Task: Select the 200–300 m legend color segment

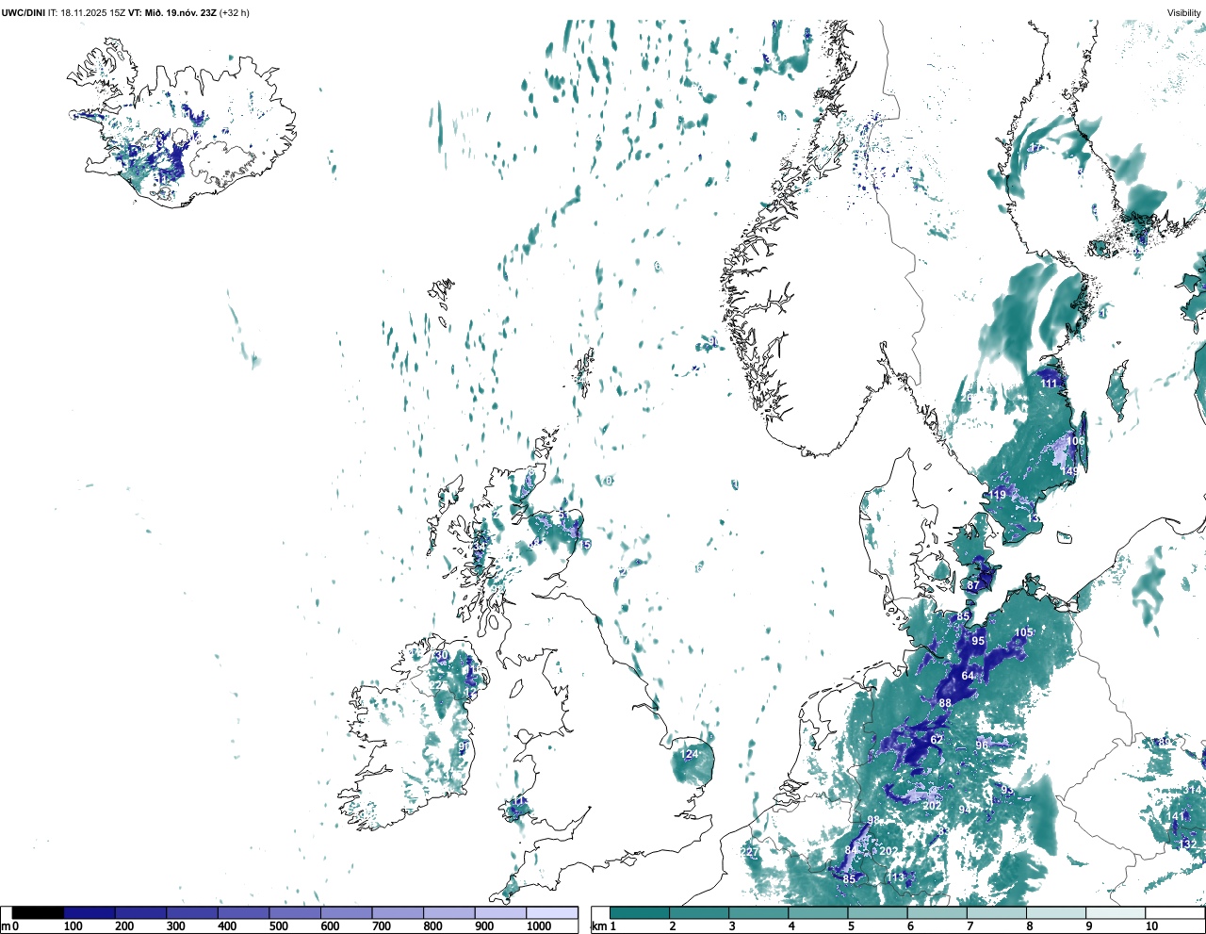Action: coord(141,912)
